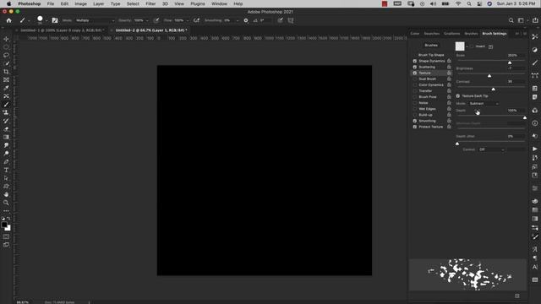Toggle Smoothing checkbox

(415, 121)
